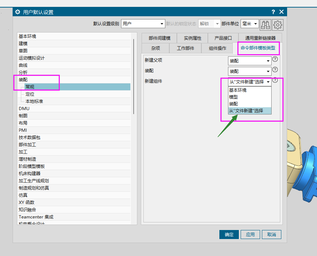Select Teamcenter 集成 category

[74, 217]
